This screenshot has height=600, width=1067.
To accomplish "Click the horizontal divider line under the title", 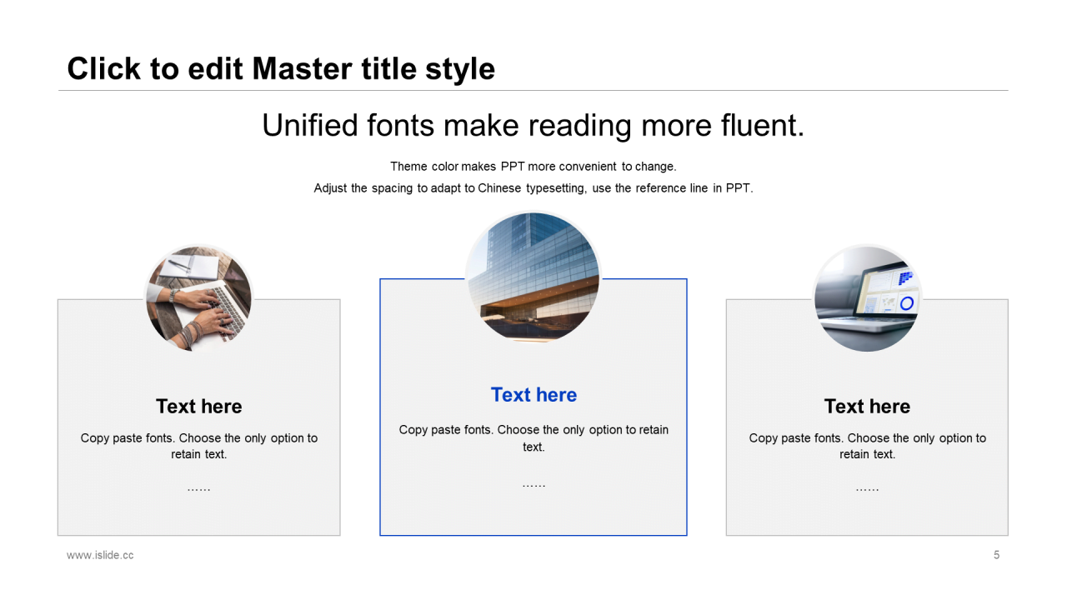I will coord(750,90).
